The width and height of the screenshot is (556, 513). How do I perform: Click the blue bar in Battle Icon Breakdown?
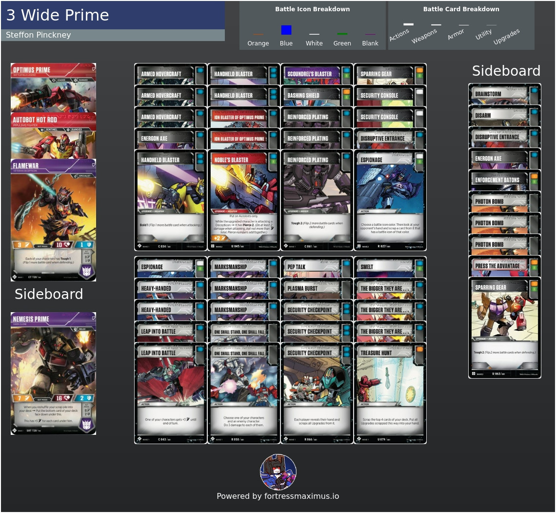coord(286,30)
